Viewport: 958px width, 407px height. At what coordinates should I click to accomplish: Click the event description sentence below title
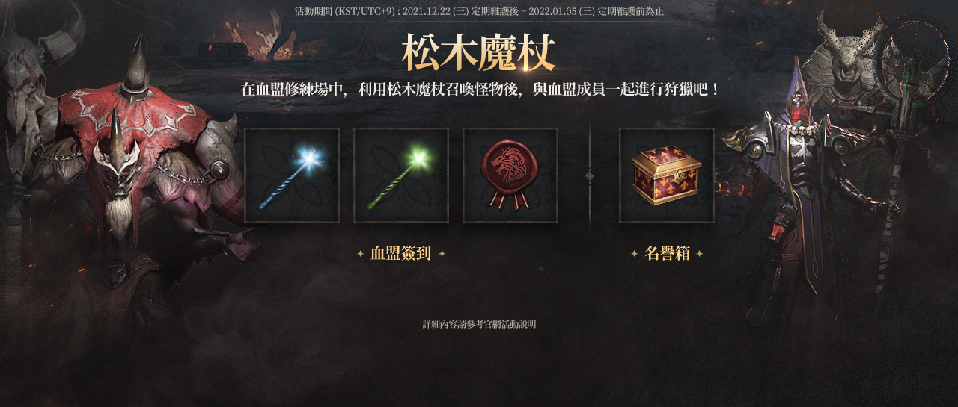[x=479, y=90]
